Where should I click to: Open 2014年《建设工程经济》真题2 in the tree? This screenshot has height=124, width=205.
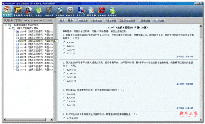tap(37, 66)
